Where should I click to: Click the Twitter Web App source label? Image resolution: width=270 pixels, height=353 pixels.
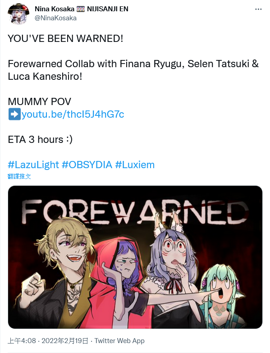pos(119,341)
